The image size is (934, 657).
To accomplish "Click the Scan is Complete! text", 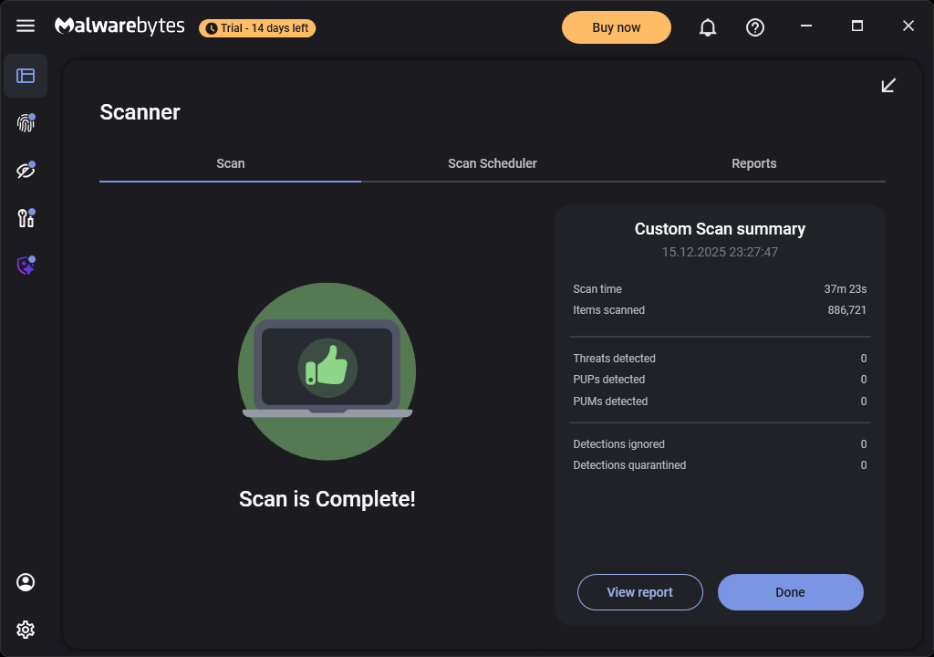I will 327,499.
